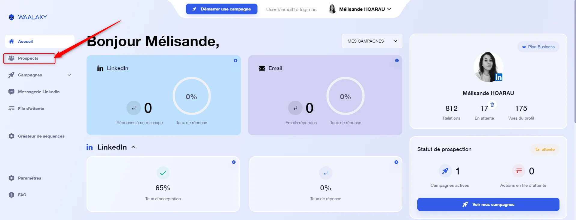Click the envelope icon on the Email card
576x220 pixels.
pos(262,68)
